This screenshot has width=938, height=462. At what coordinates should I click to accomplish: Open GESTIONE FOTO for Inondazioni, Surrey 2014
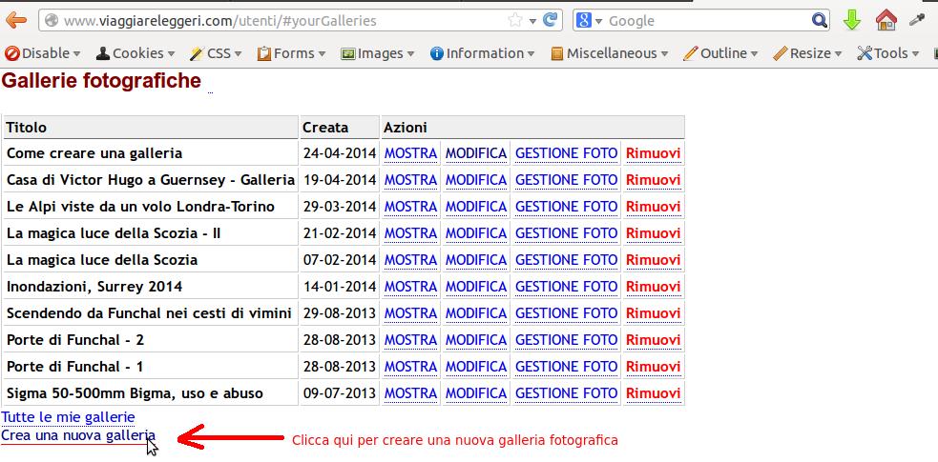[x=566, y=287]
